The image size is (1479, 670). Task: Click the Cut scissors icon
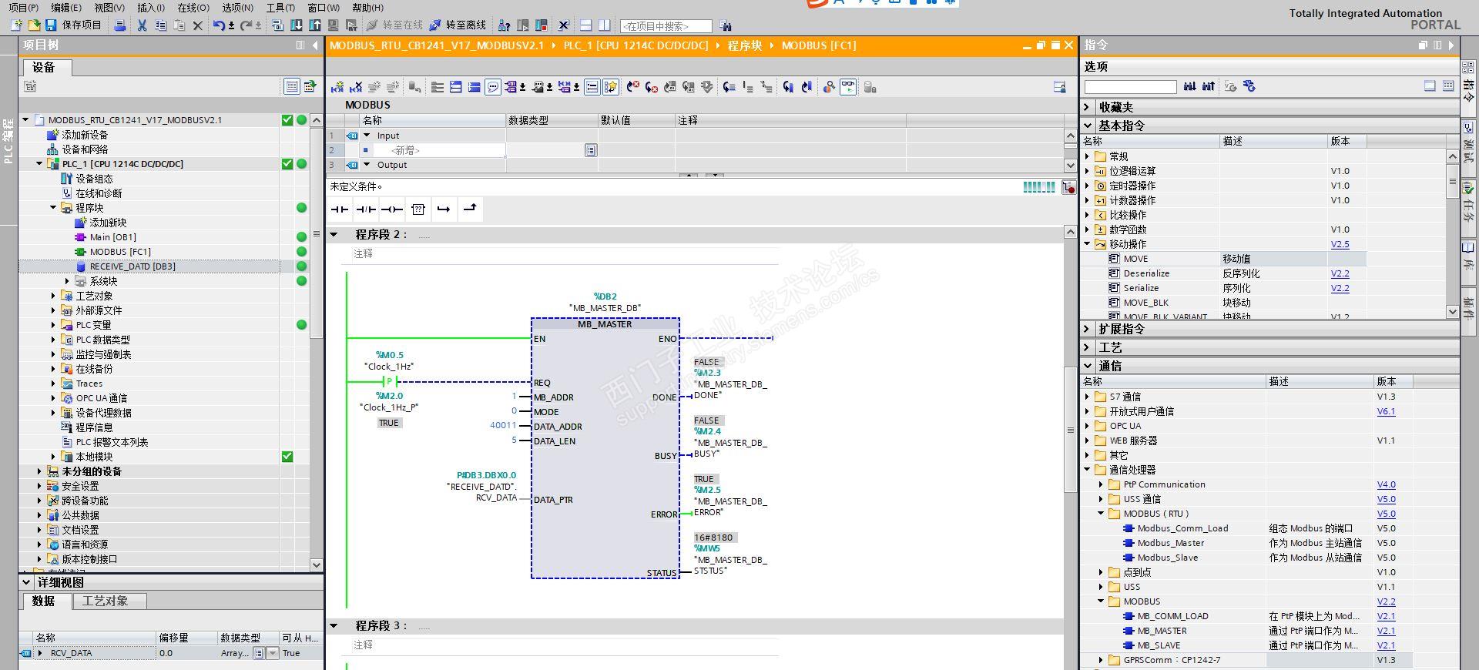[142, 25]
